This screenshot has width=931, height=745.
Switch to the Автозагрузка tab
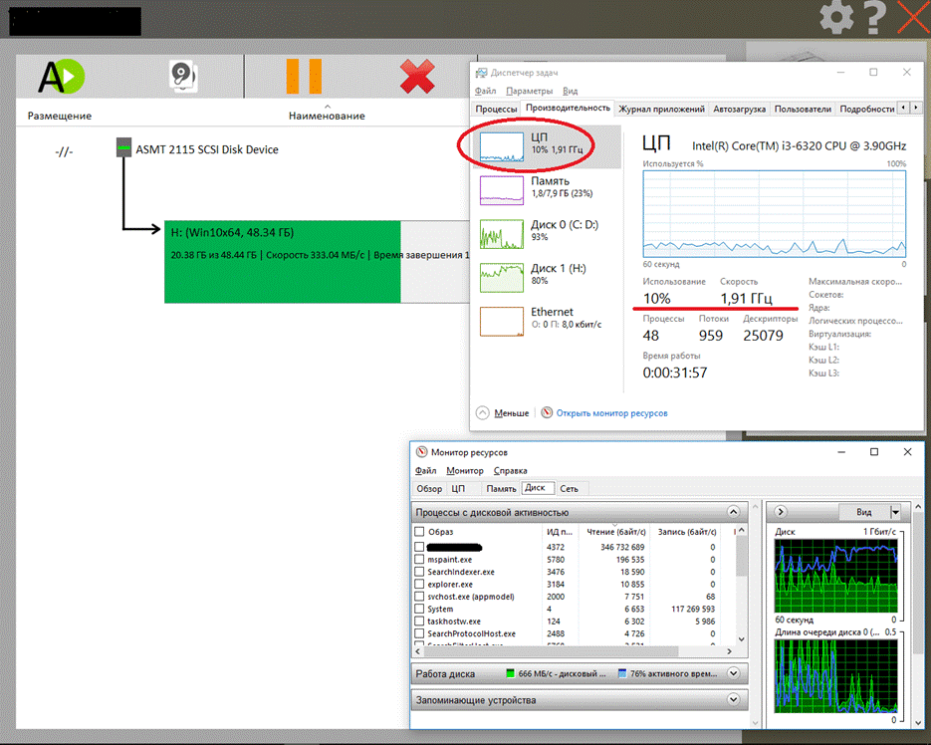(x=740, y=109)
